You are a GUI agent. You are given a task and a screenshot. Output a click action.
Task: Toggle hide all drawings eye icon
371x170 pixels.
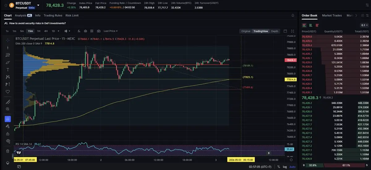point(8,141)
